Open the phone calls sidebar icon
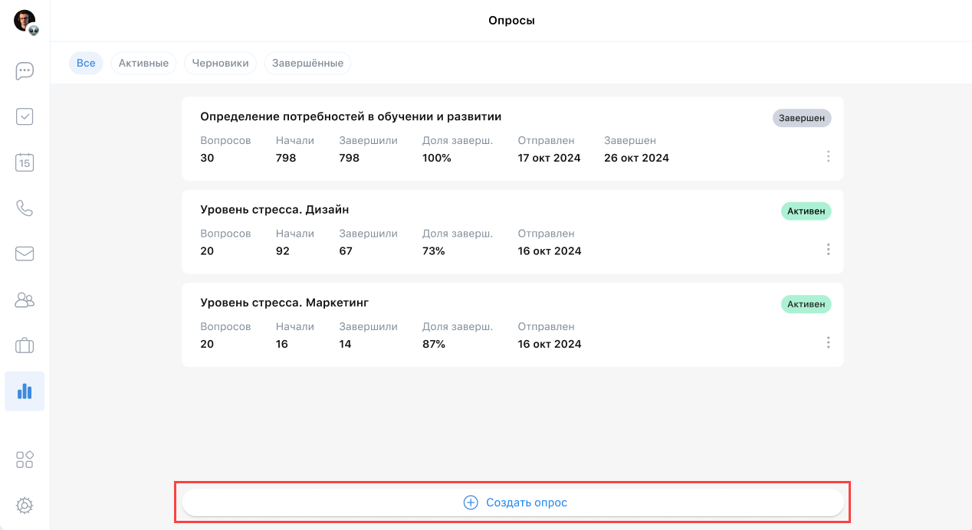 coord(25,208)
